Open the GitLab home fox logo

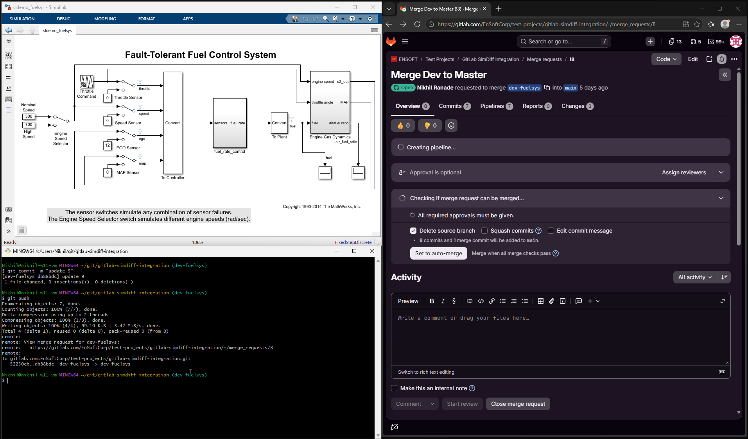(x=391, y=41)
